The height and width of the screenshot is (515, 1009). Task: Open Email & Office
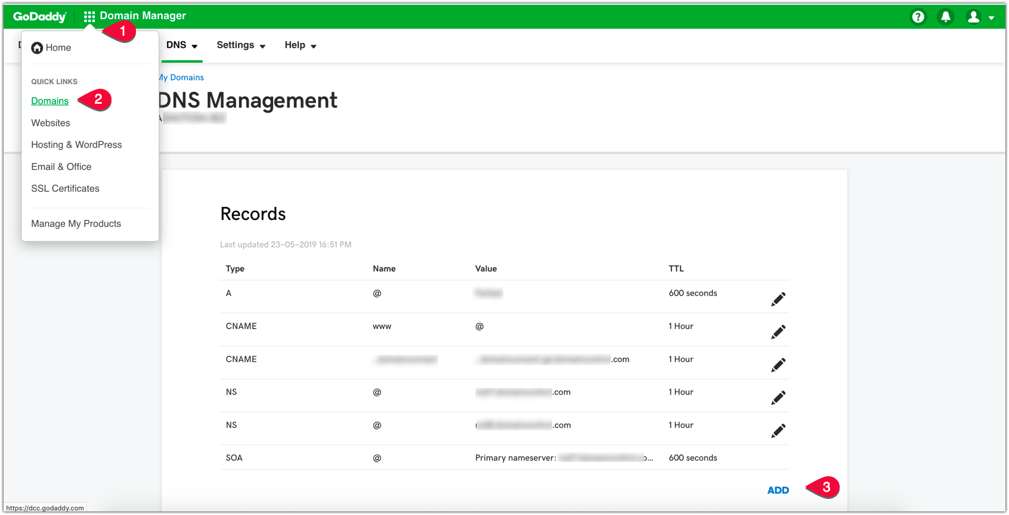61,167
